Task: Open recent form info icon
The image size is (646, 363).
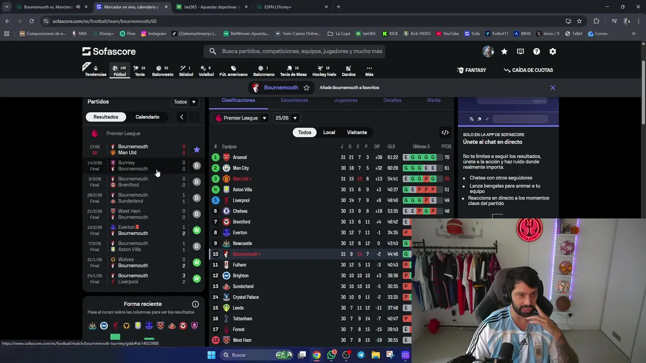Action: [195, 304]
